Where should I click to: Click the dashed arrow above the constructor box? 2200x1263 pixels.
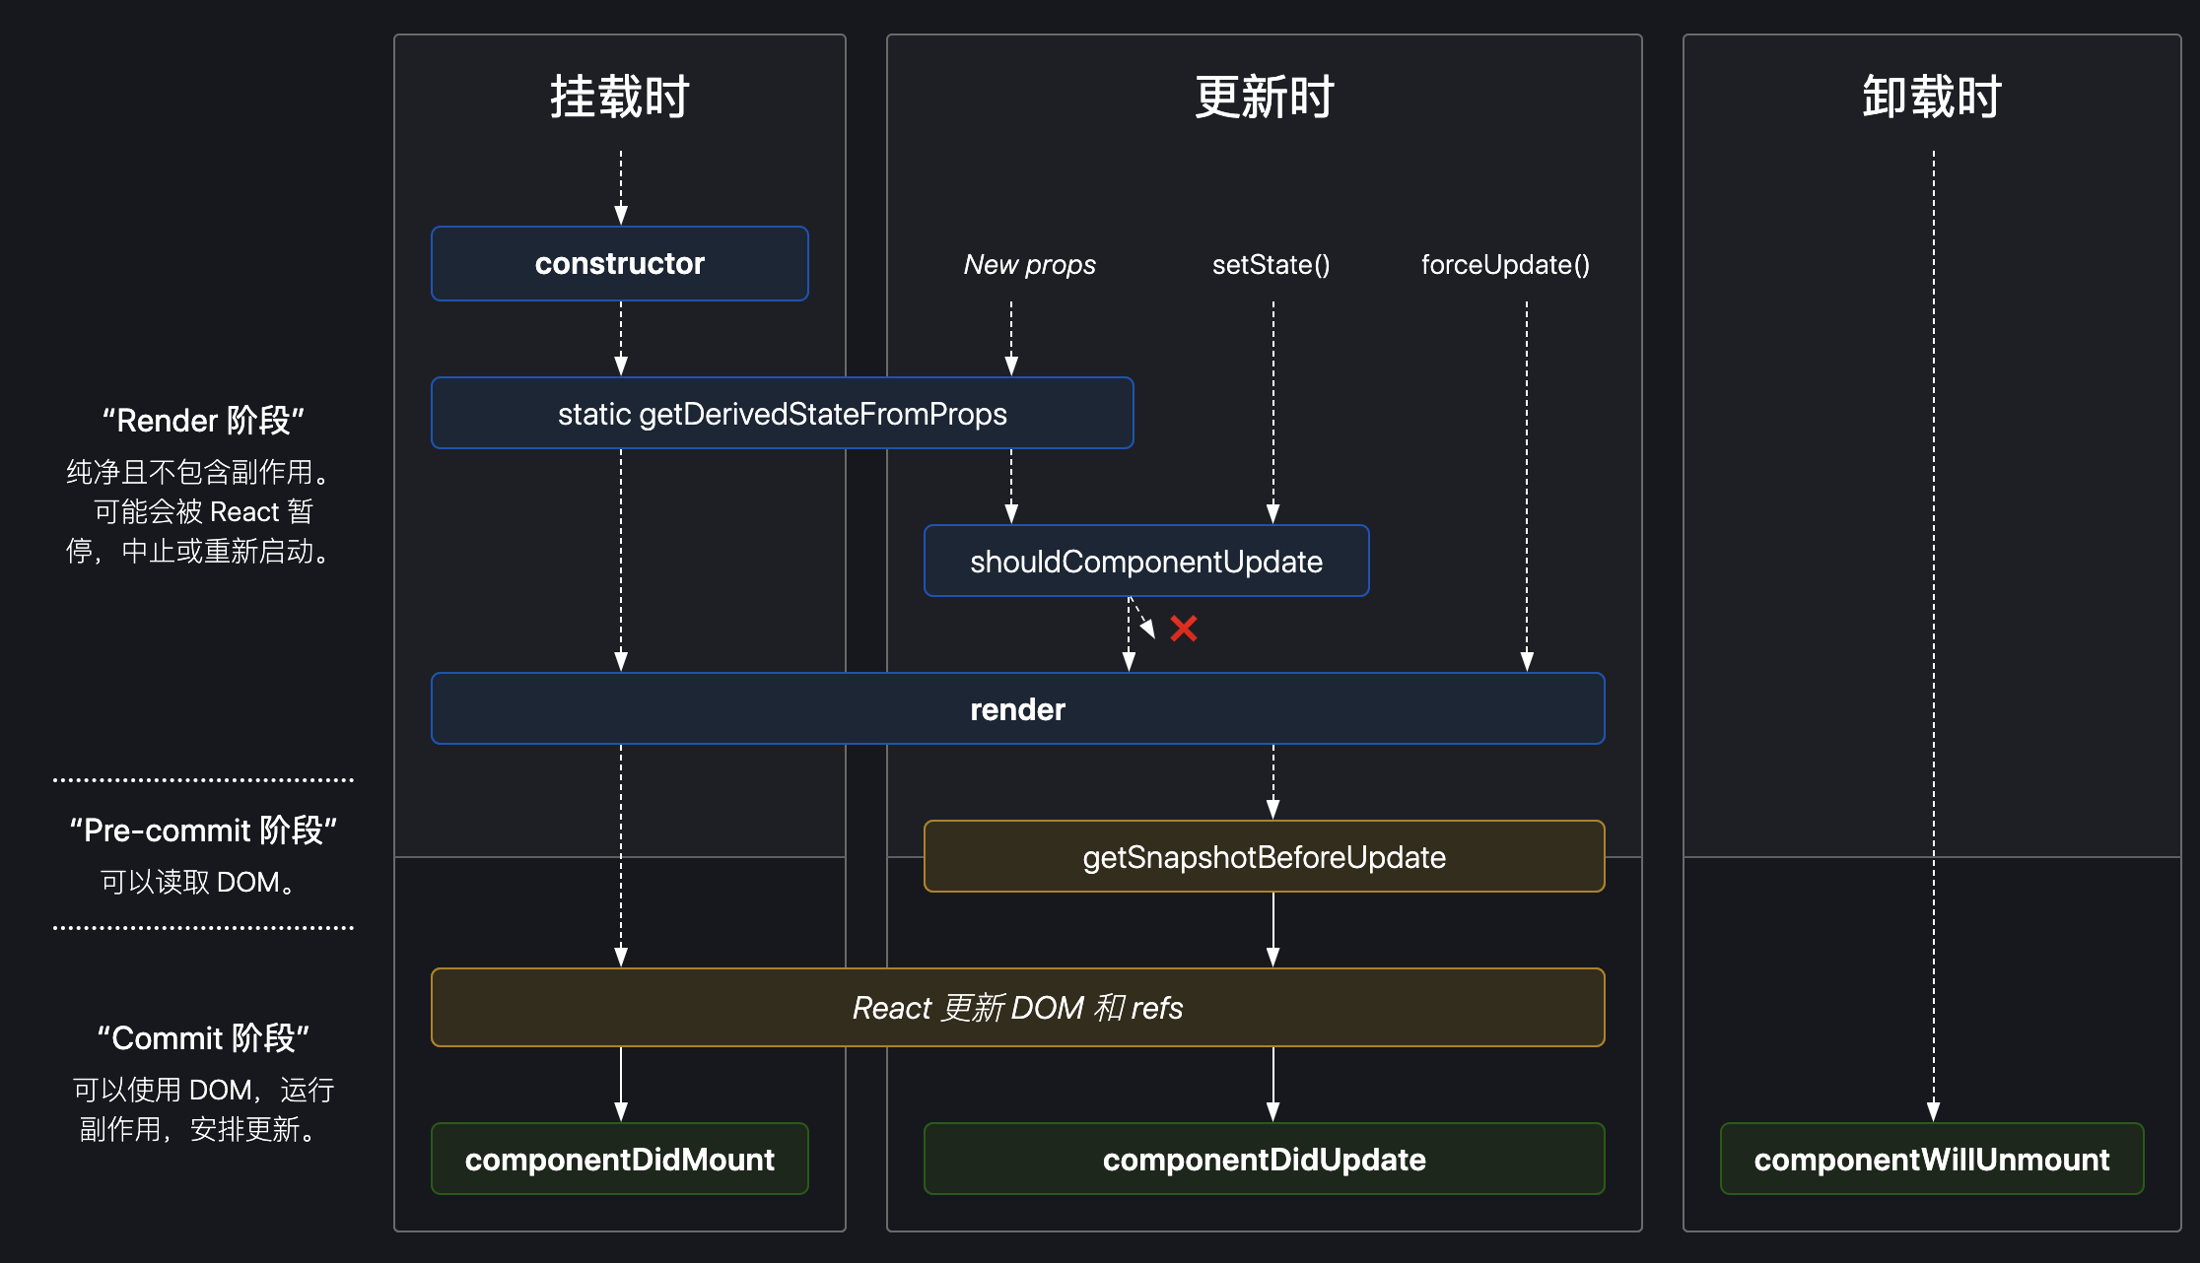click(x=619, y=187)
